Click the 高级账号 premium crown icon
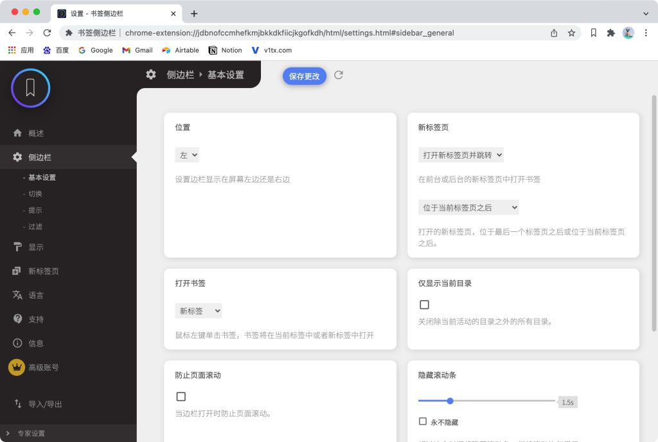This screenshot has width=658, height=442. pos(17,367)
